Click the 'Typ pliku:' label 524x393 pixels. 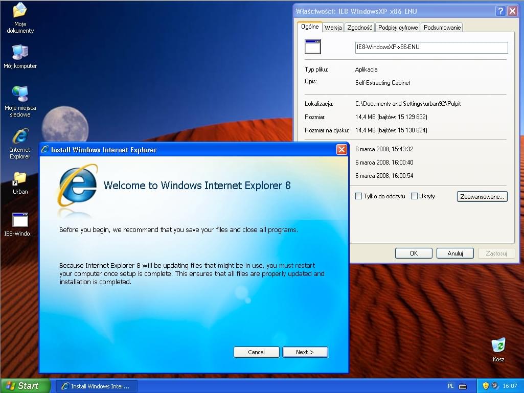tap(316, 70)
